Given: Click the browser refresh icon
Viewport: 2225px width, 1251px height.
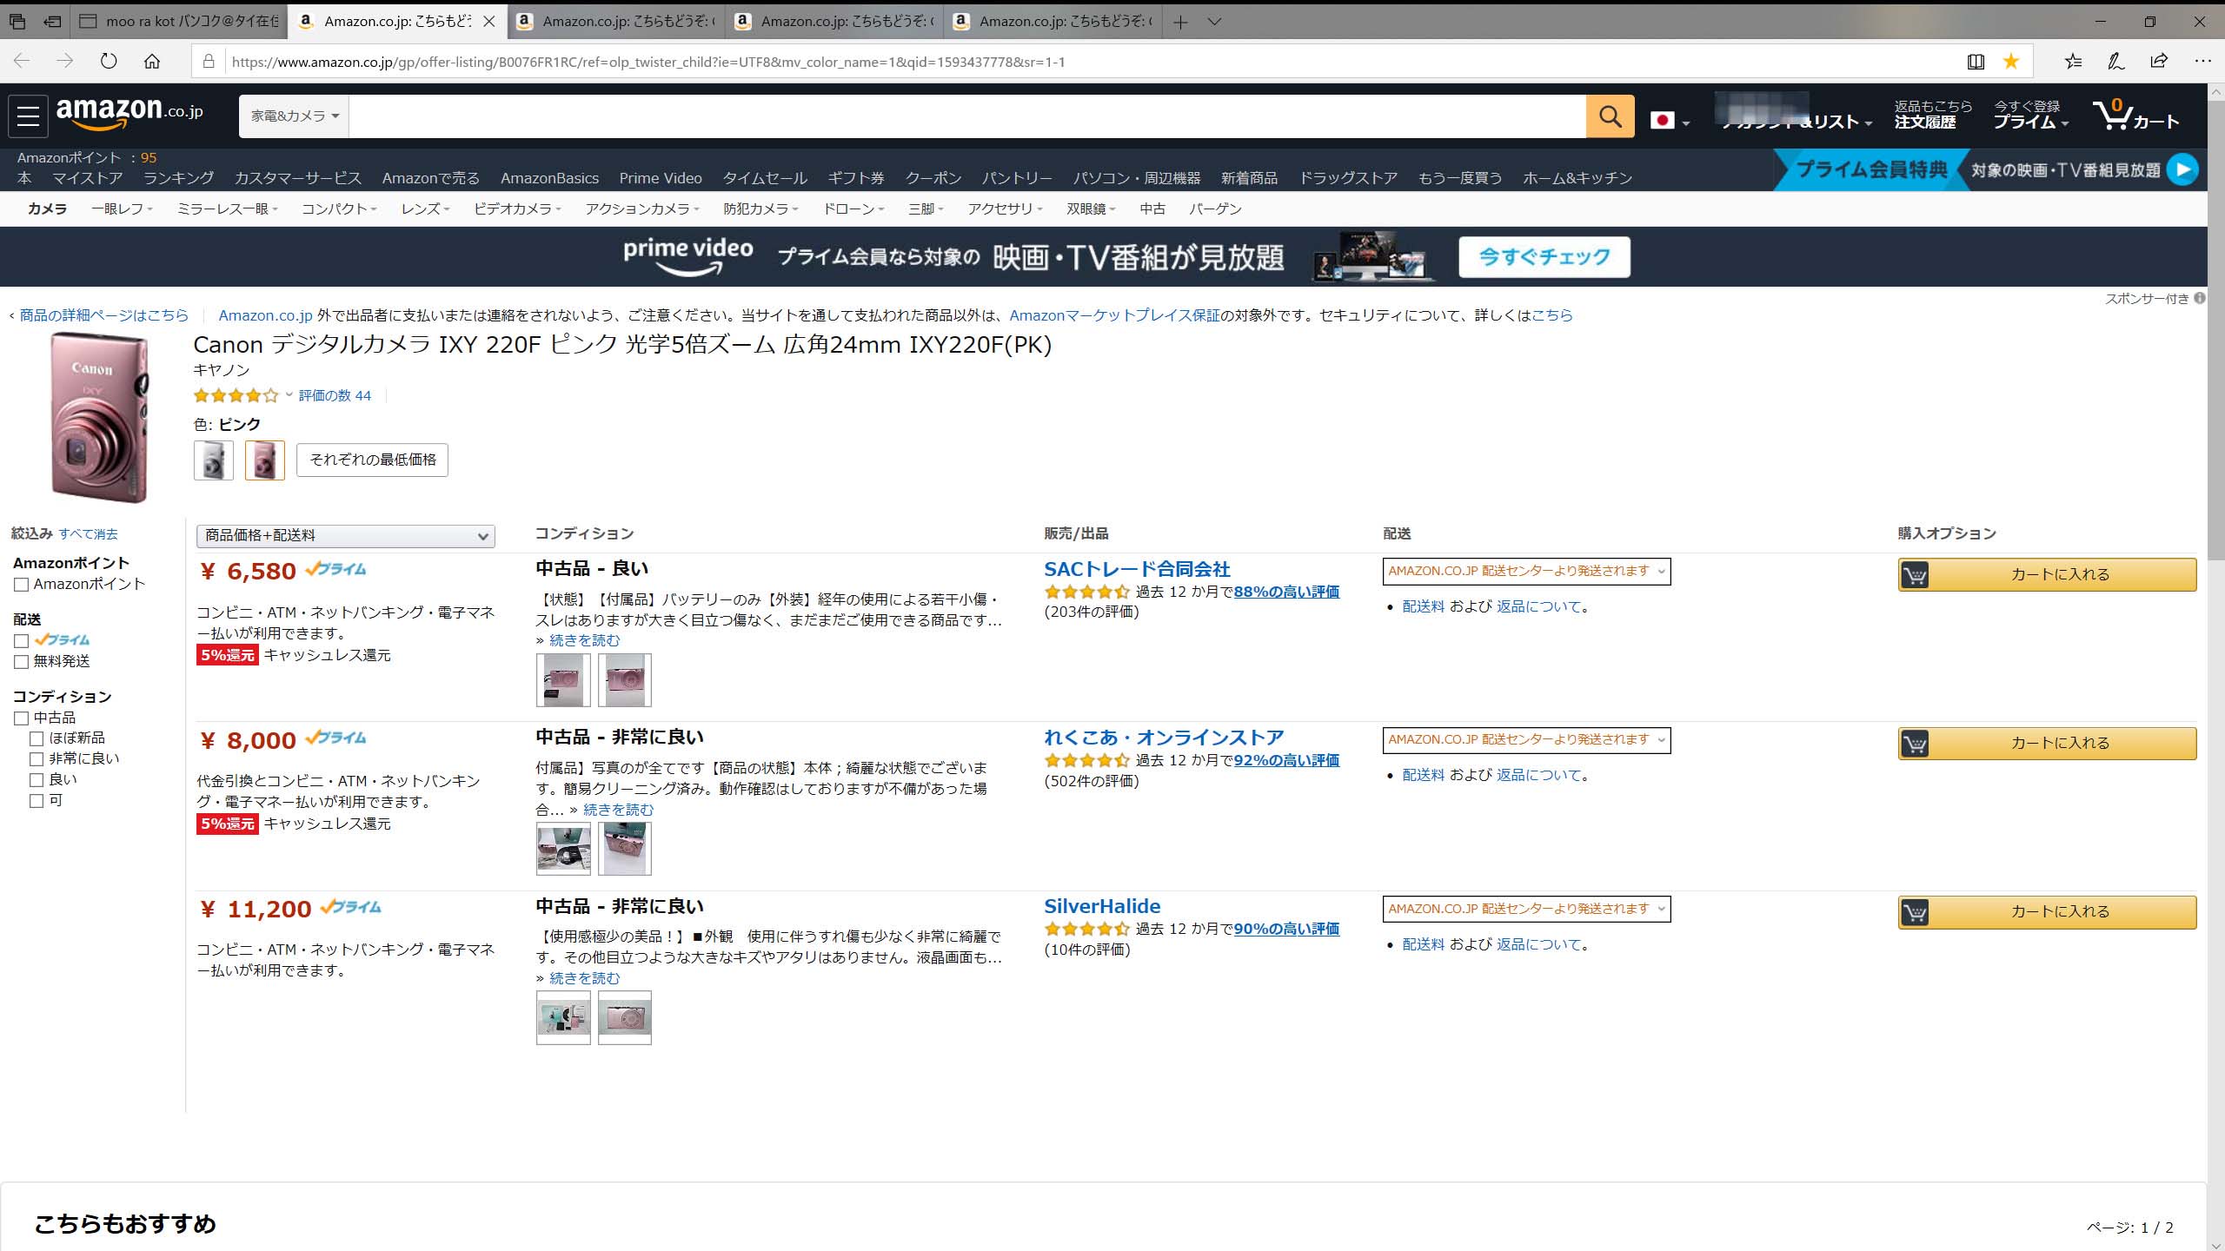Looking at the screenshot, I should pyautogui.click(x=109, y=61).
